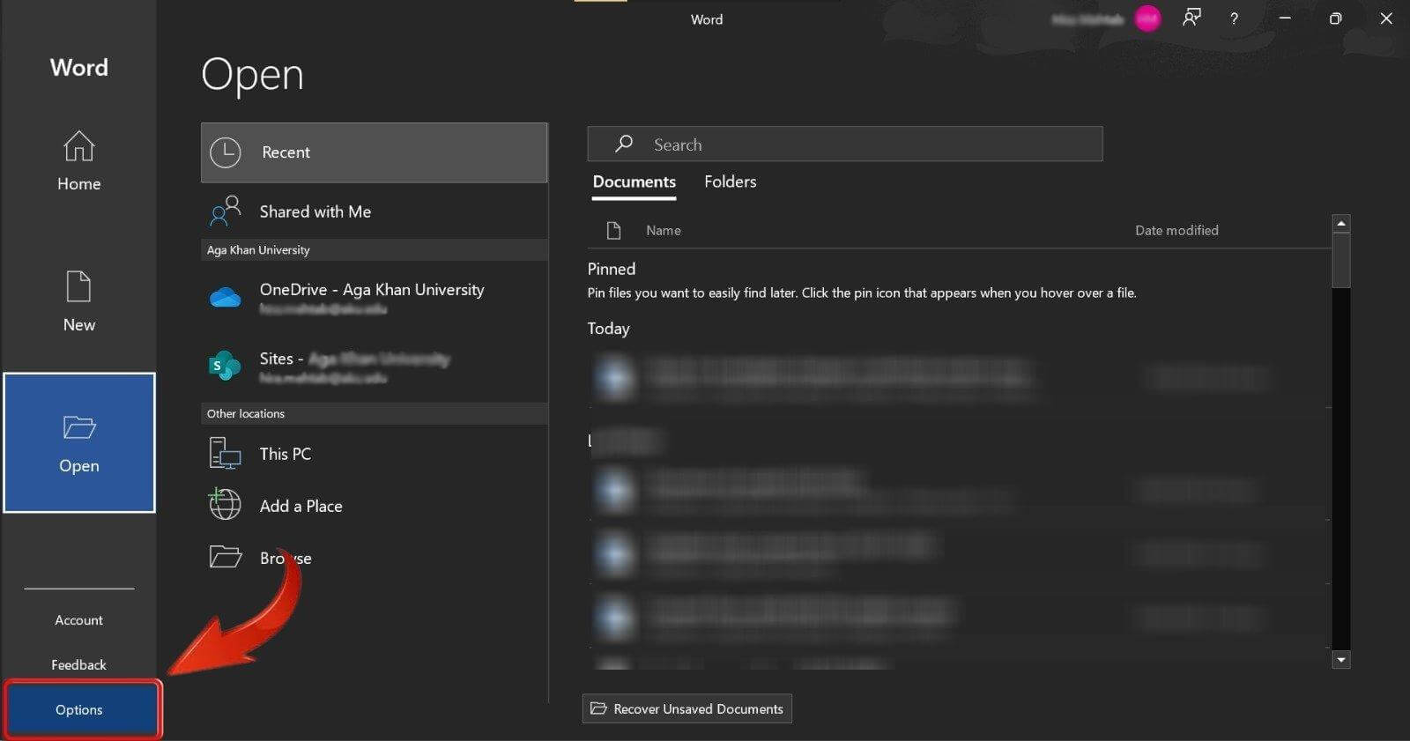Choose the SharePoint Sites location
The image size is (1410, 741).
click(375, 366)
